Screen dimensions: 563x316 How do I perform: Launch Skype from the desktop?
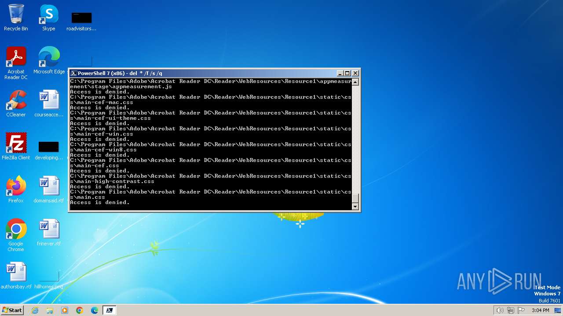[x=49, y=18]
